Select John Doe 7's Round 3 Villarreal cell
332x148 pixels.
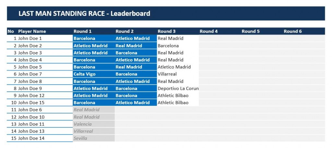[178, 74]
